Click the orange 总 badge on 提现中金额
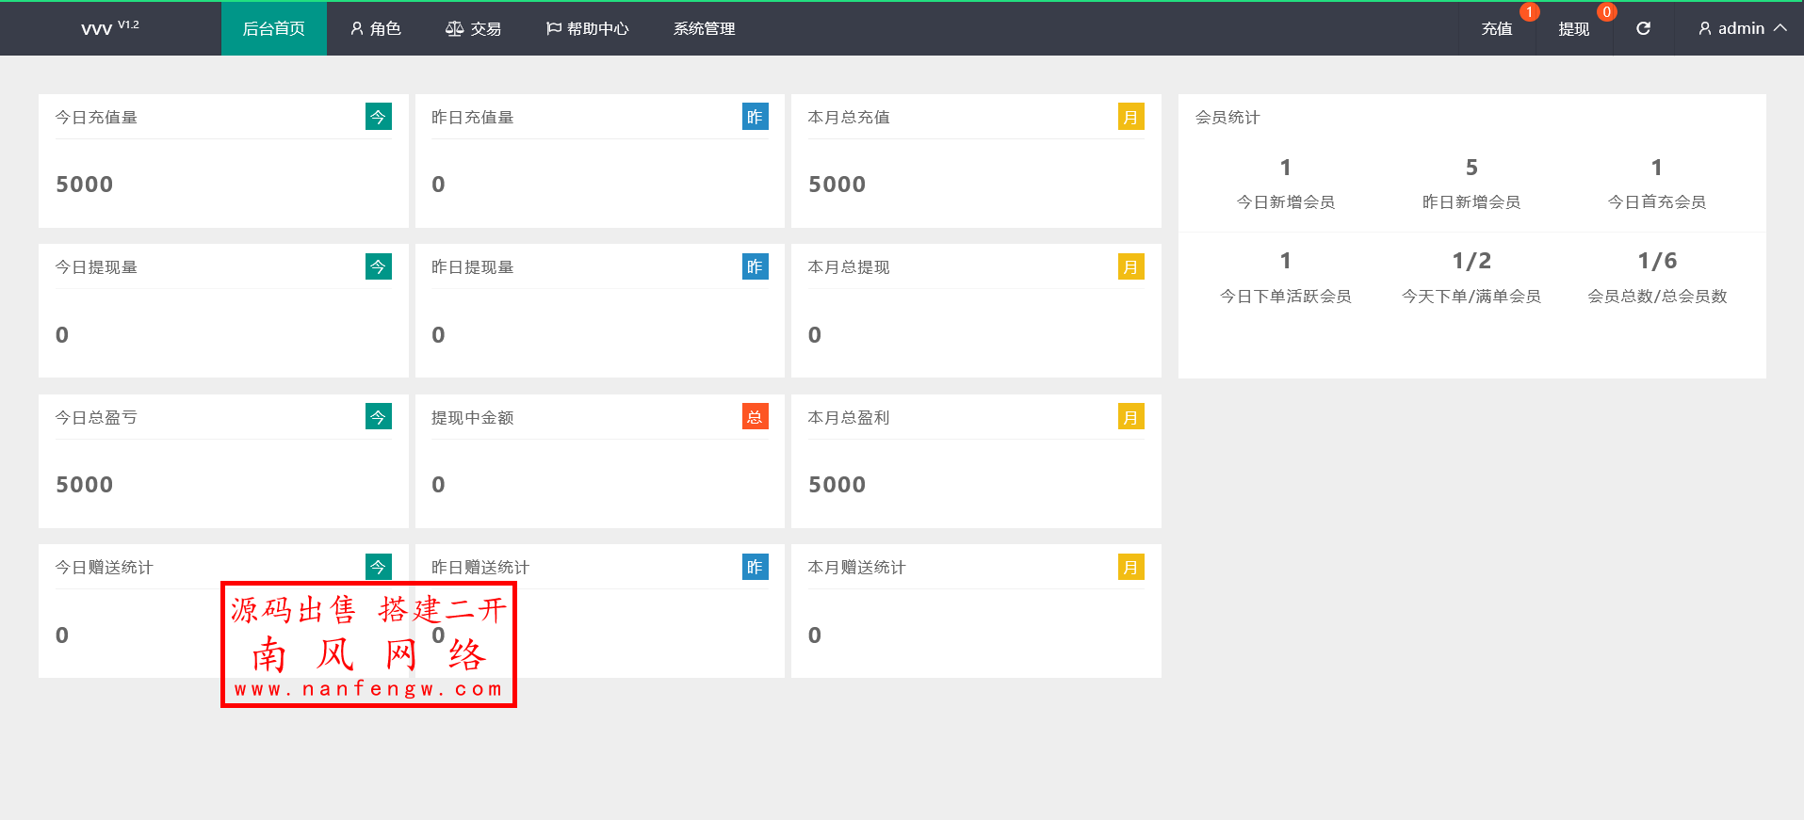The width and height of the screenshot is (1804, 820). click(x=755, y=417)
